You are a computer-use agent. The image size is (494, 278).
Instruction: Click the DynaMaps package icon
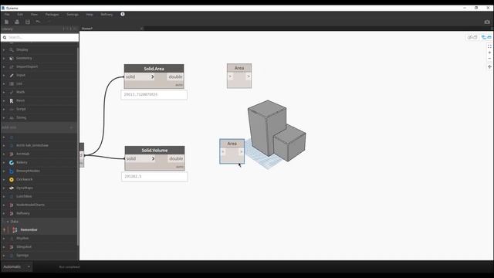click(12, 188)
